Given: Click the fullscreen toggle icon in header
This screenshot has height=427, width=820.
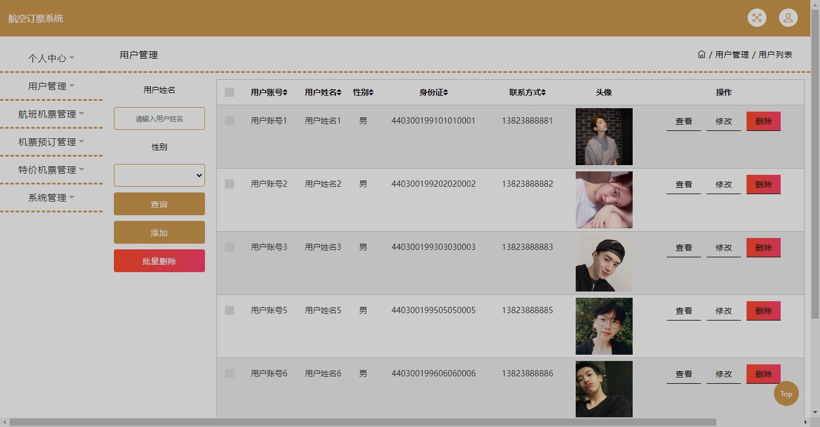Looking at the screenshot, I should click(x=757, y=18).
